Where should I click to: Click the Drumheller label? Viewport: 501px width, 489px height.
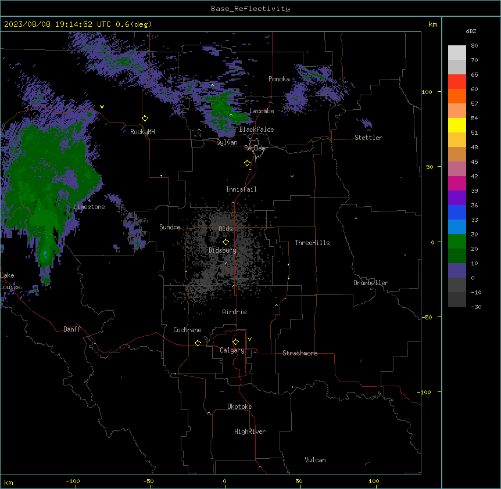371,283
